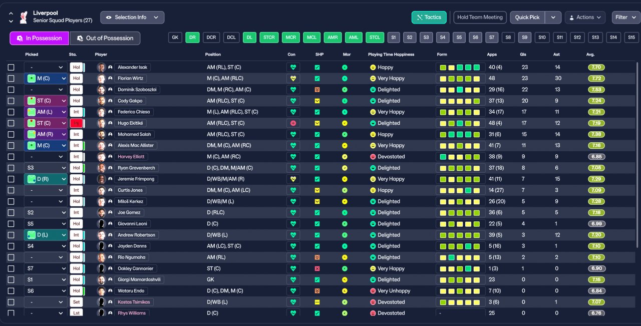Screen dimensions: 641x326
Task: Check the box for Harvey Elliott
Action: [x=11, y=157]
